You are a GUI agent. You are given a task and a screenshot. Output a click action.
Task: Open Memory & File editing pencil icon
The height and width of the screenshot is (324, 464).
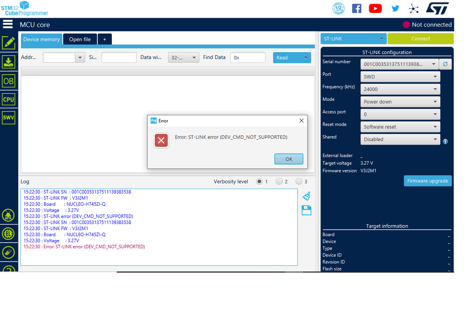point(8,43)
